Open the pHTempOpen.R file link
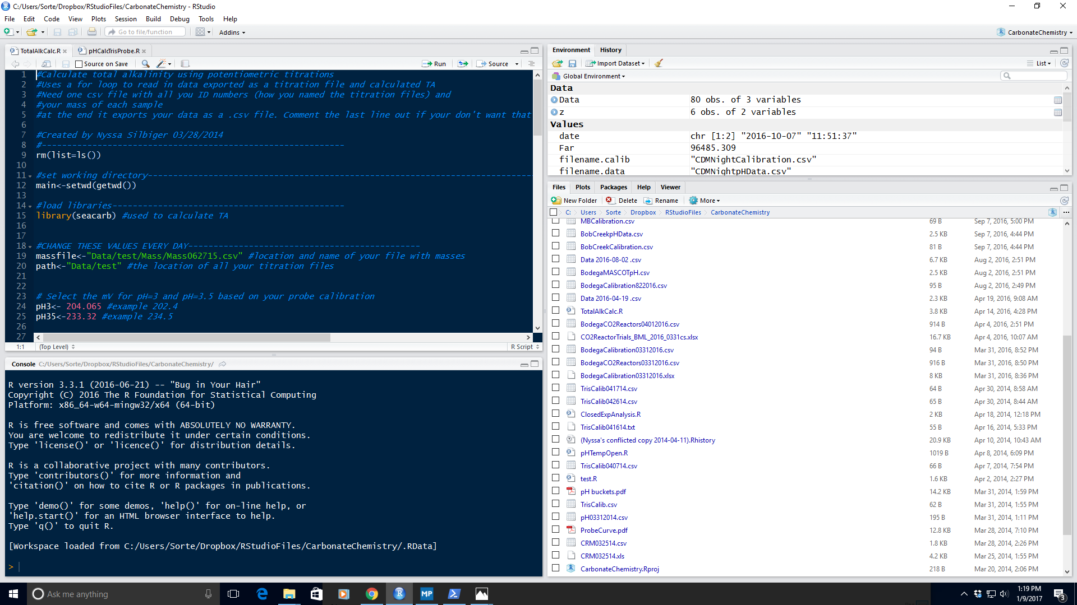Screen dimensions: 1077x605 click(604, 453)
